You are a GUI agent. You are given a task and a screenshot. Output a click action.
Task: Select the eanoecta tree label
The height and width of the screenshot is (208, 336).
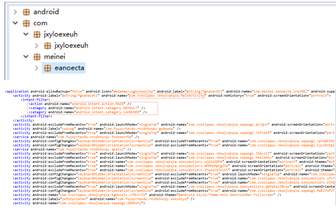pyautogui.click(x=69, y=68)
